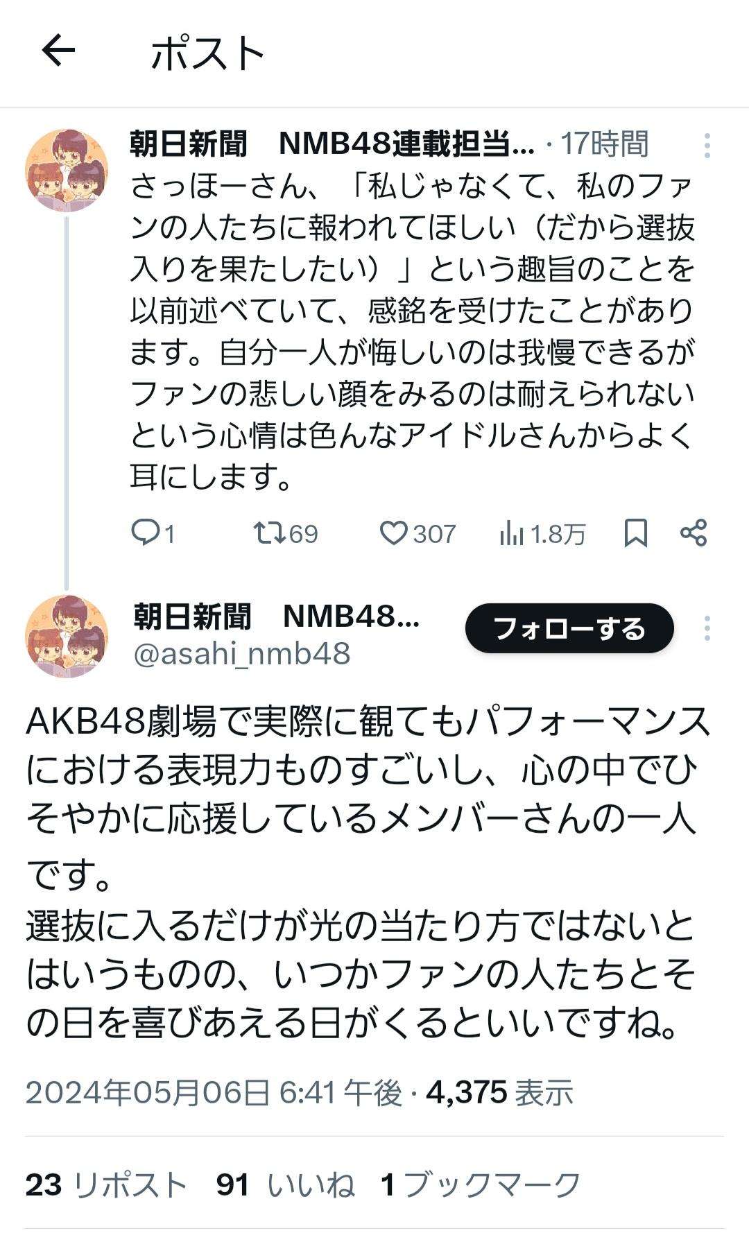Screen dimensions: 749x1233
Task: Repost the first post with 69 reposts
Action: point(268,533)
